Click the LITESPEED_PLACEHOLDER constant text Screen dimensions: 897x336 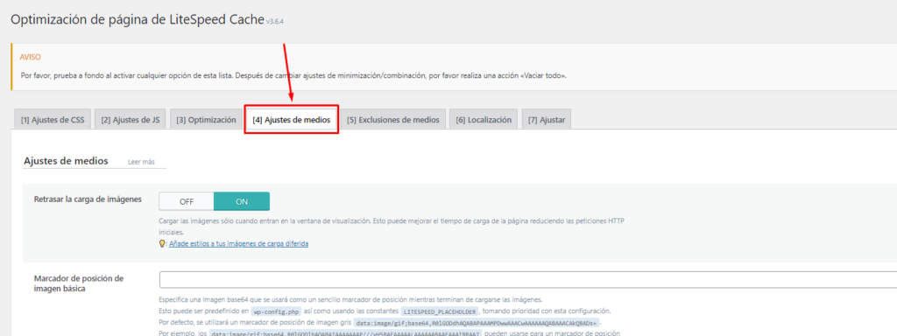(440, 311)
